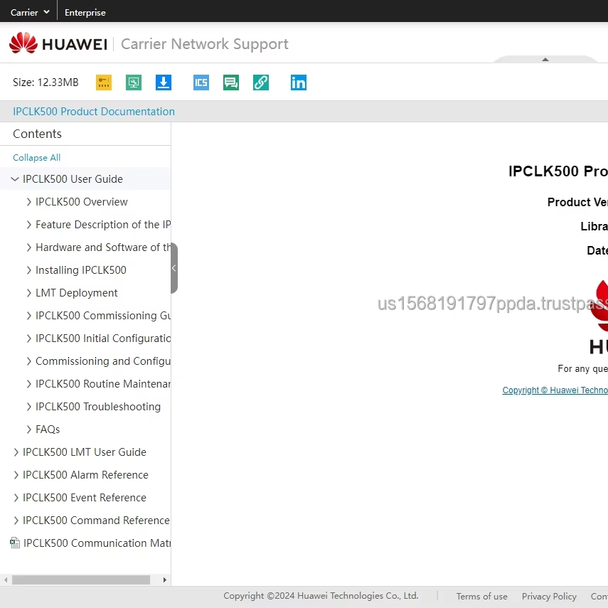608x608 pixels.
Task: Click the contents panel collapse handle
Action: [174, 268]
